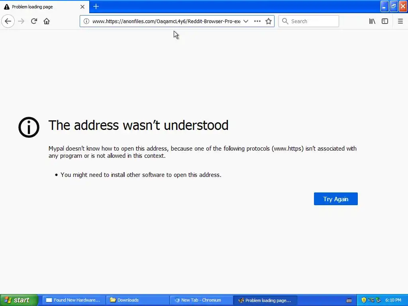Go back with the back arrow button
The image size is (408, 306).
pyautogui.click(x=8, y=21)
